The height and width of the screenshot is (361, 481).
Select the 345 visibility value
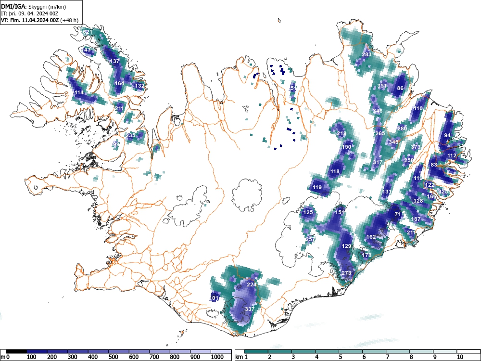tap(393, 142)
